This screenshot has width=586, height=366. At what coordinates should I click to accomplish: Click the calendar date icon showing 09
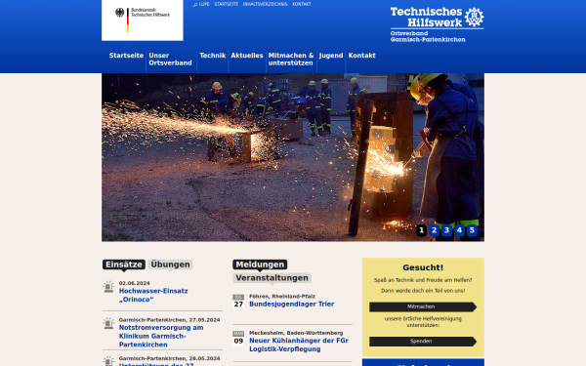[x=238, y=338]
